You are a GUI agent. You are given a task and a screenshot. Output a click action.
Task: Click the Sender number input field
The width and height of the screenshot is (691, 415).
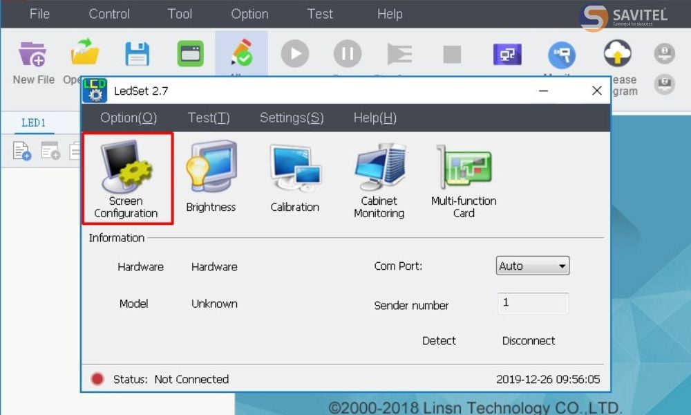533,303
